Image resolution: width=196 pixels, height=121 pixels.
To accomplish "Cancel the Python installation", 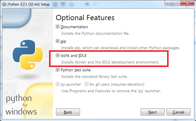I will point(178,112).
